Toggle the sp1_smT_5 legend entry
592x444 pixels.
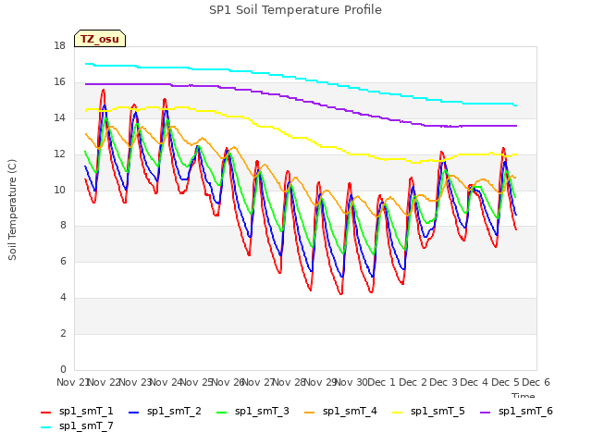coord(428,412)
